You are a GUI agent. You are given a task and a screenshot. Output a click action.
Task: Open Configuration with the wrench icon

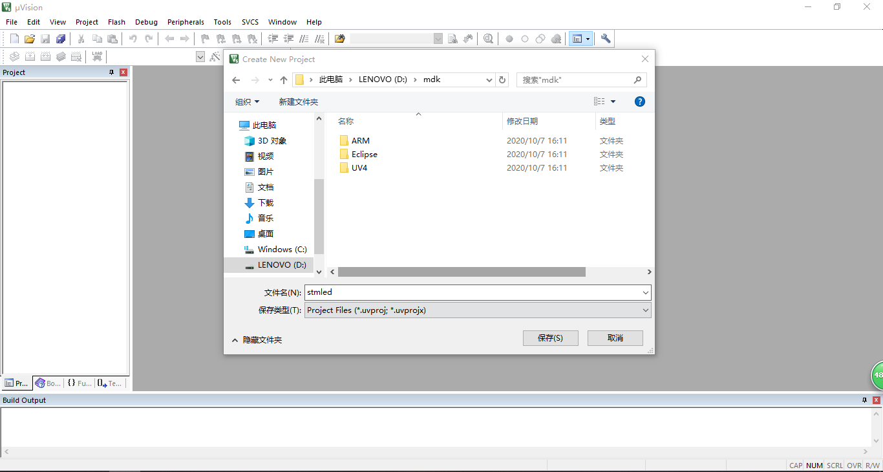pos(606,39)
